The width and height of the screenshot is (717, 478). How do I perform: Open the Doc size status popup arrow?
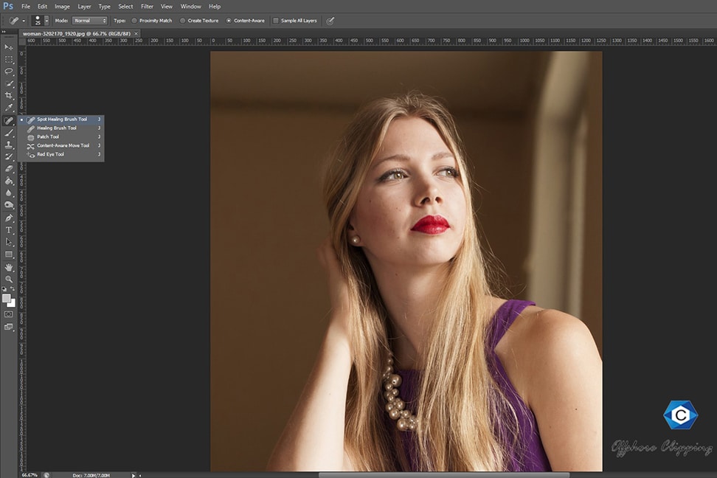133,475
